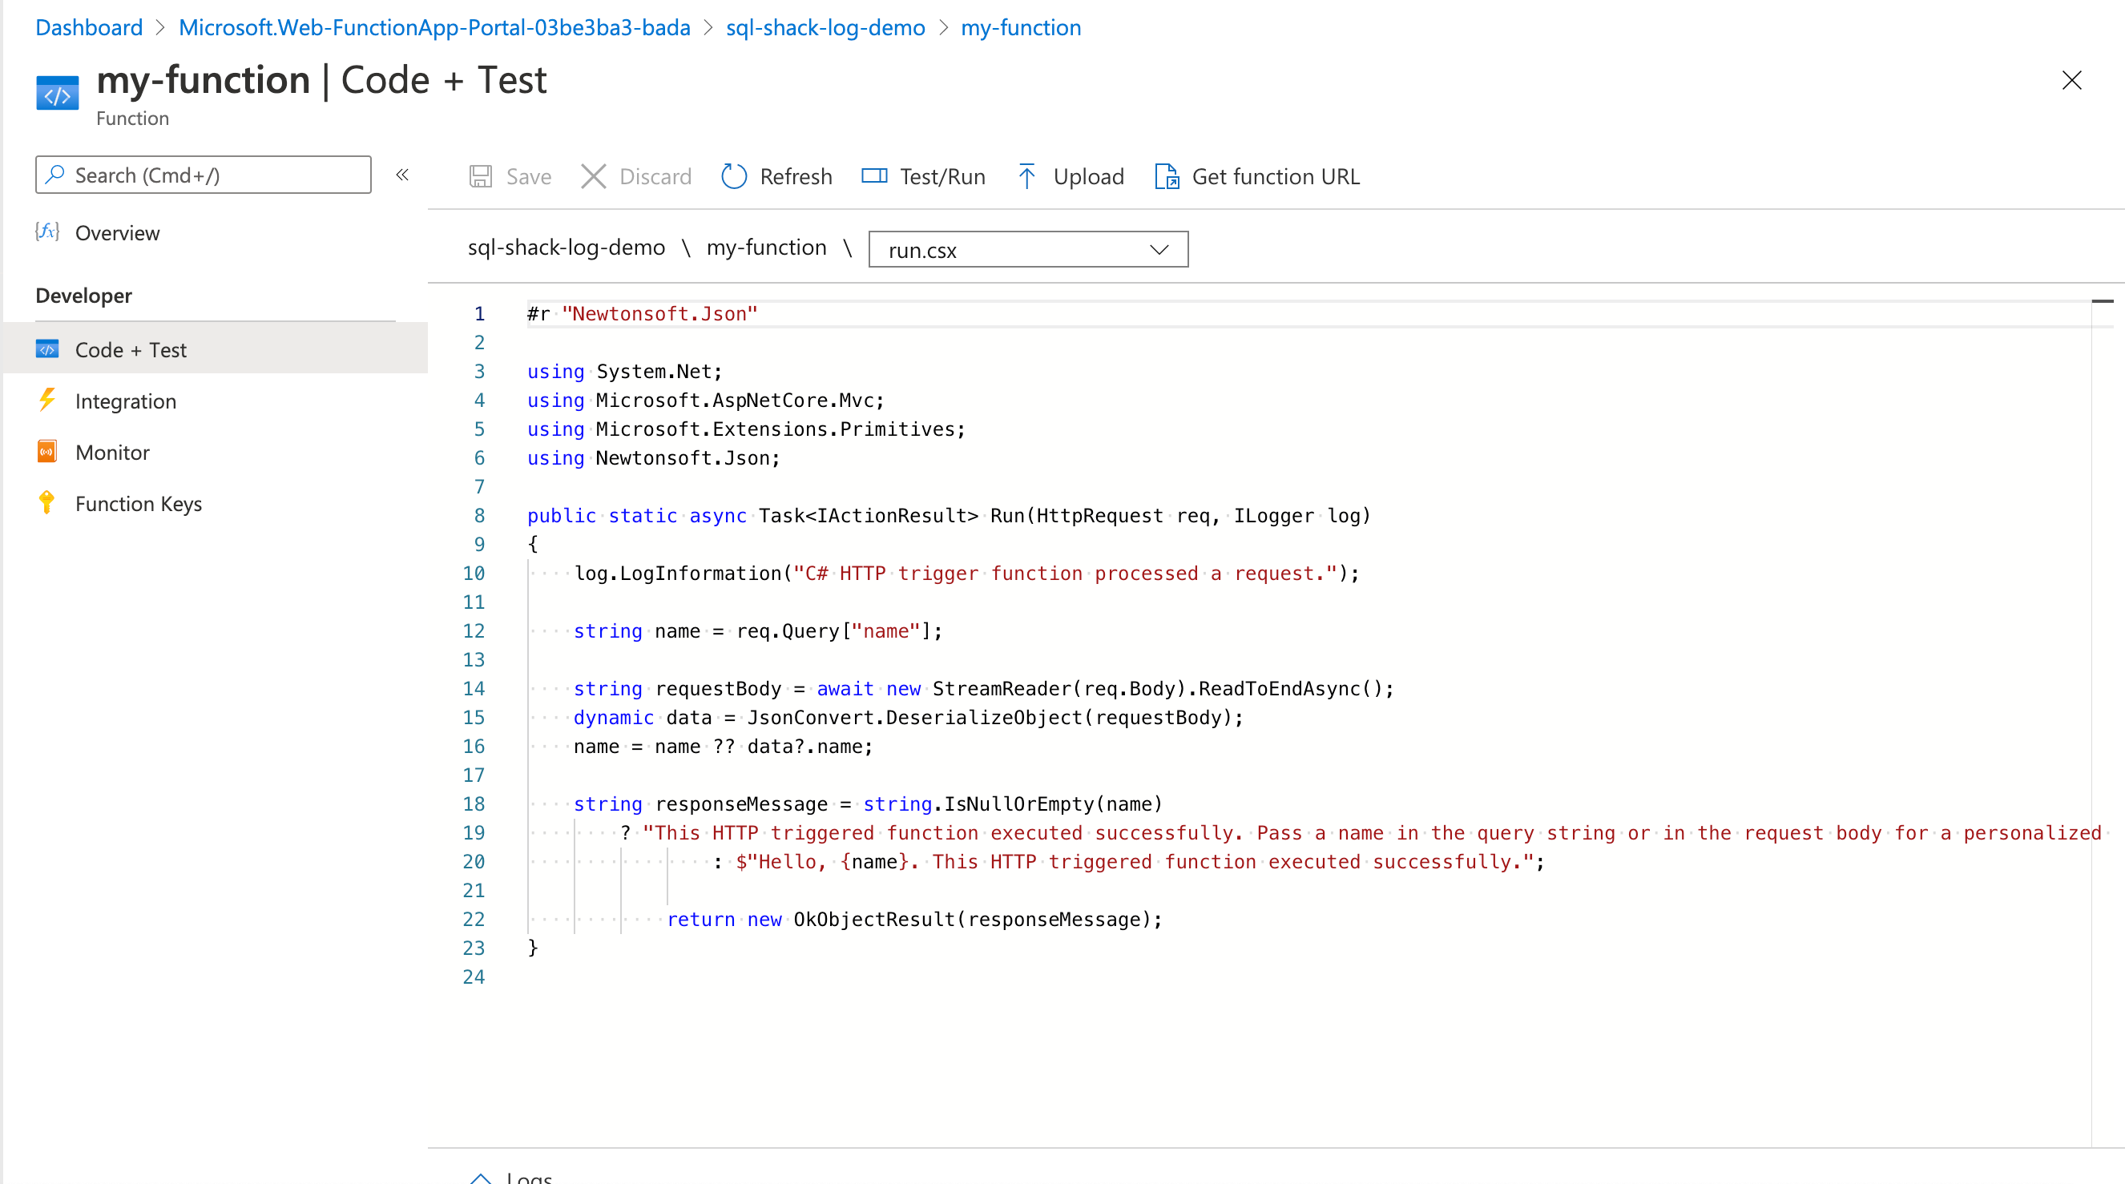Open Function Keys key item

coord(138,503)
